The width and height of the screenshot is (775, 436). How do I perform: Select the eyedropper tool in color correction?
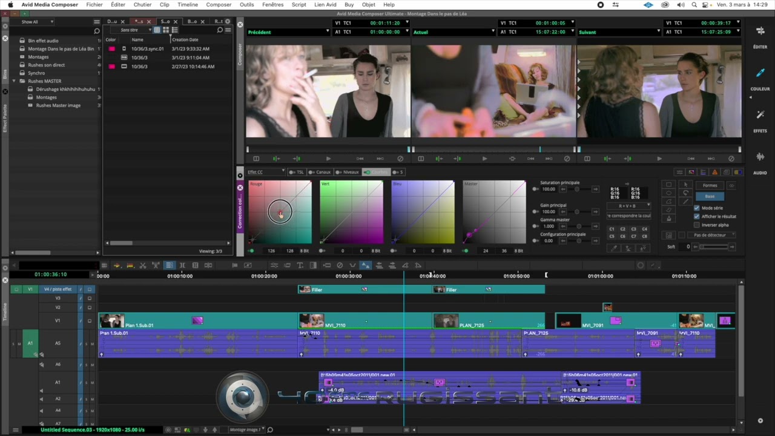click(x=615, y=248)
